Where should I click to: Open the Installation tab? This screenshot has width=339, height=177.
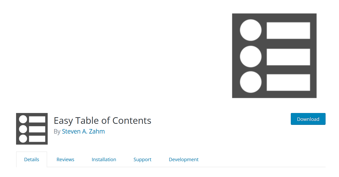click(x=104, y=159)
